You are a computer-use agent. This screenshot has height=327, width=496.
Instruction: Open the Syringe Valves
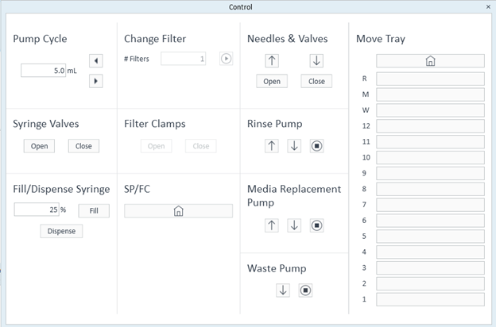coord(39,146)
